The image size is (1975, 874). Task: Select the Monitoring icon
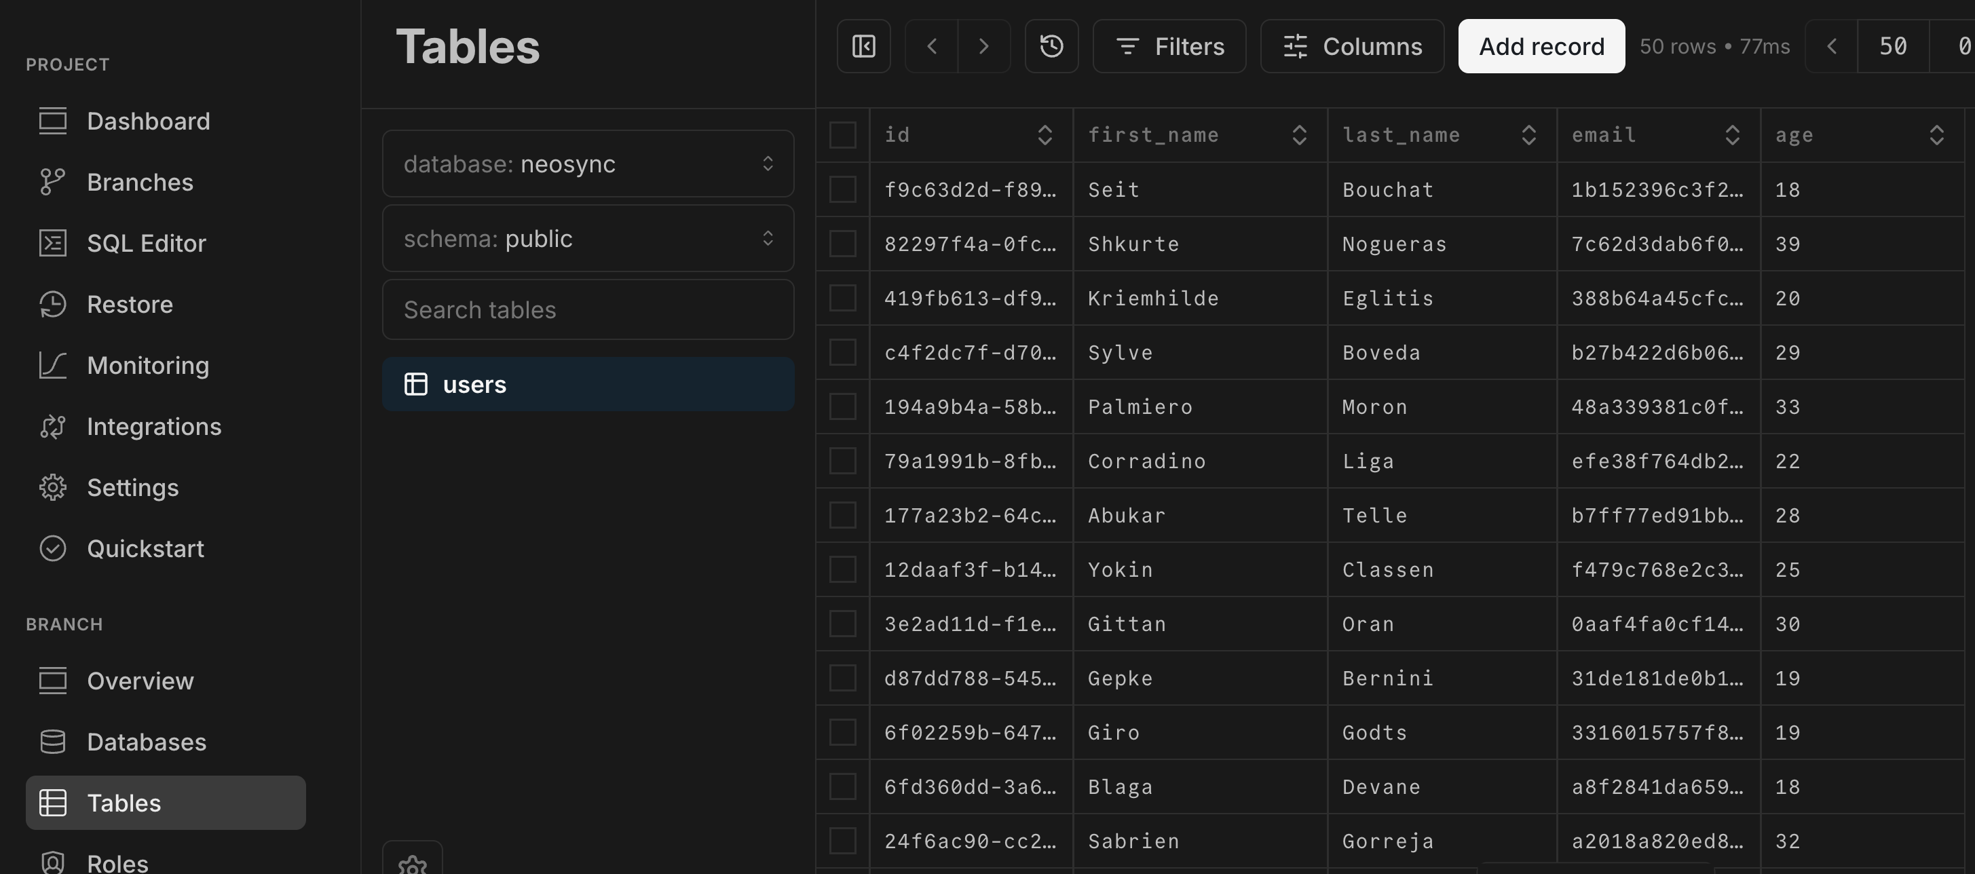[53, 366]
